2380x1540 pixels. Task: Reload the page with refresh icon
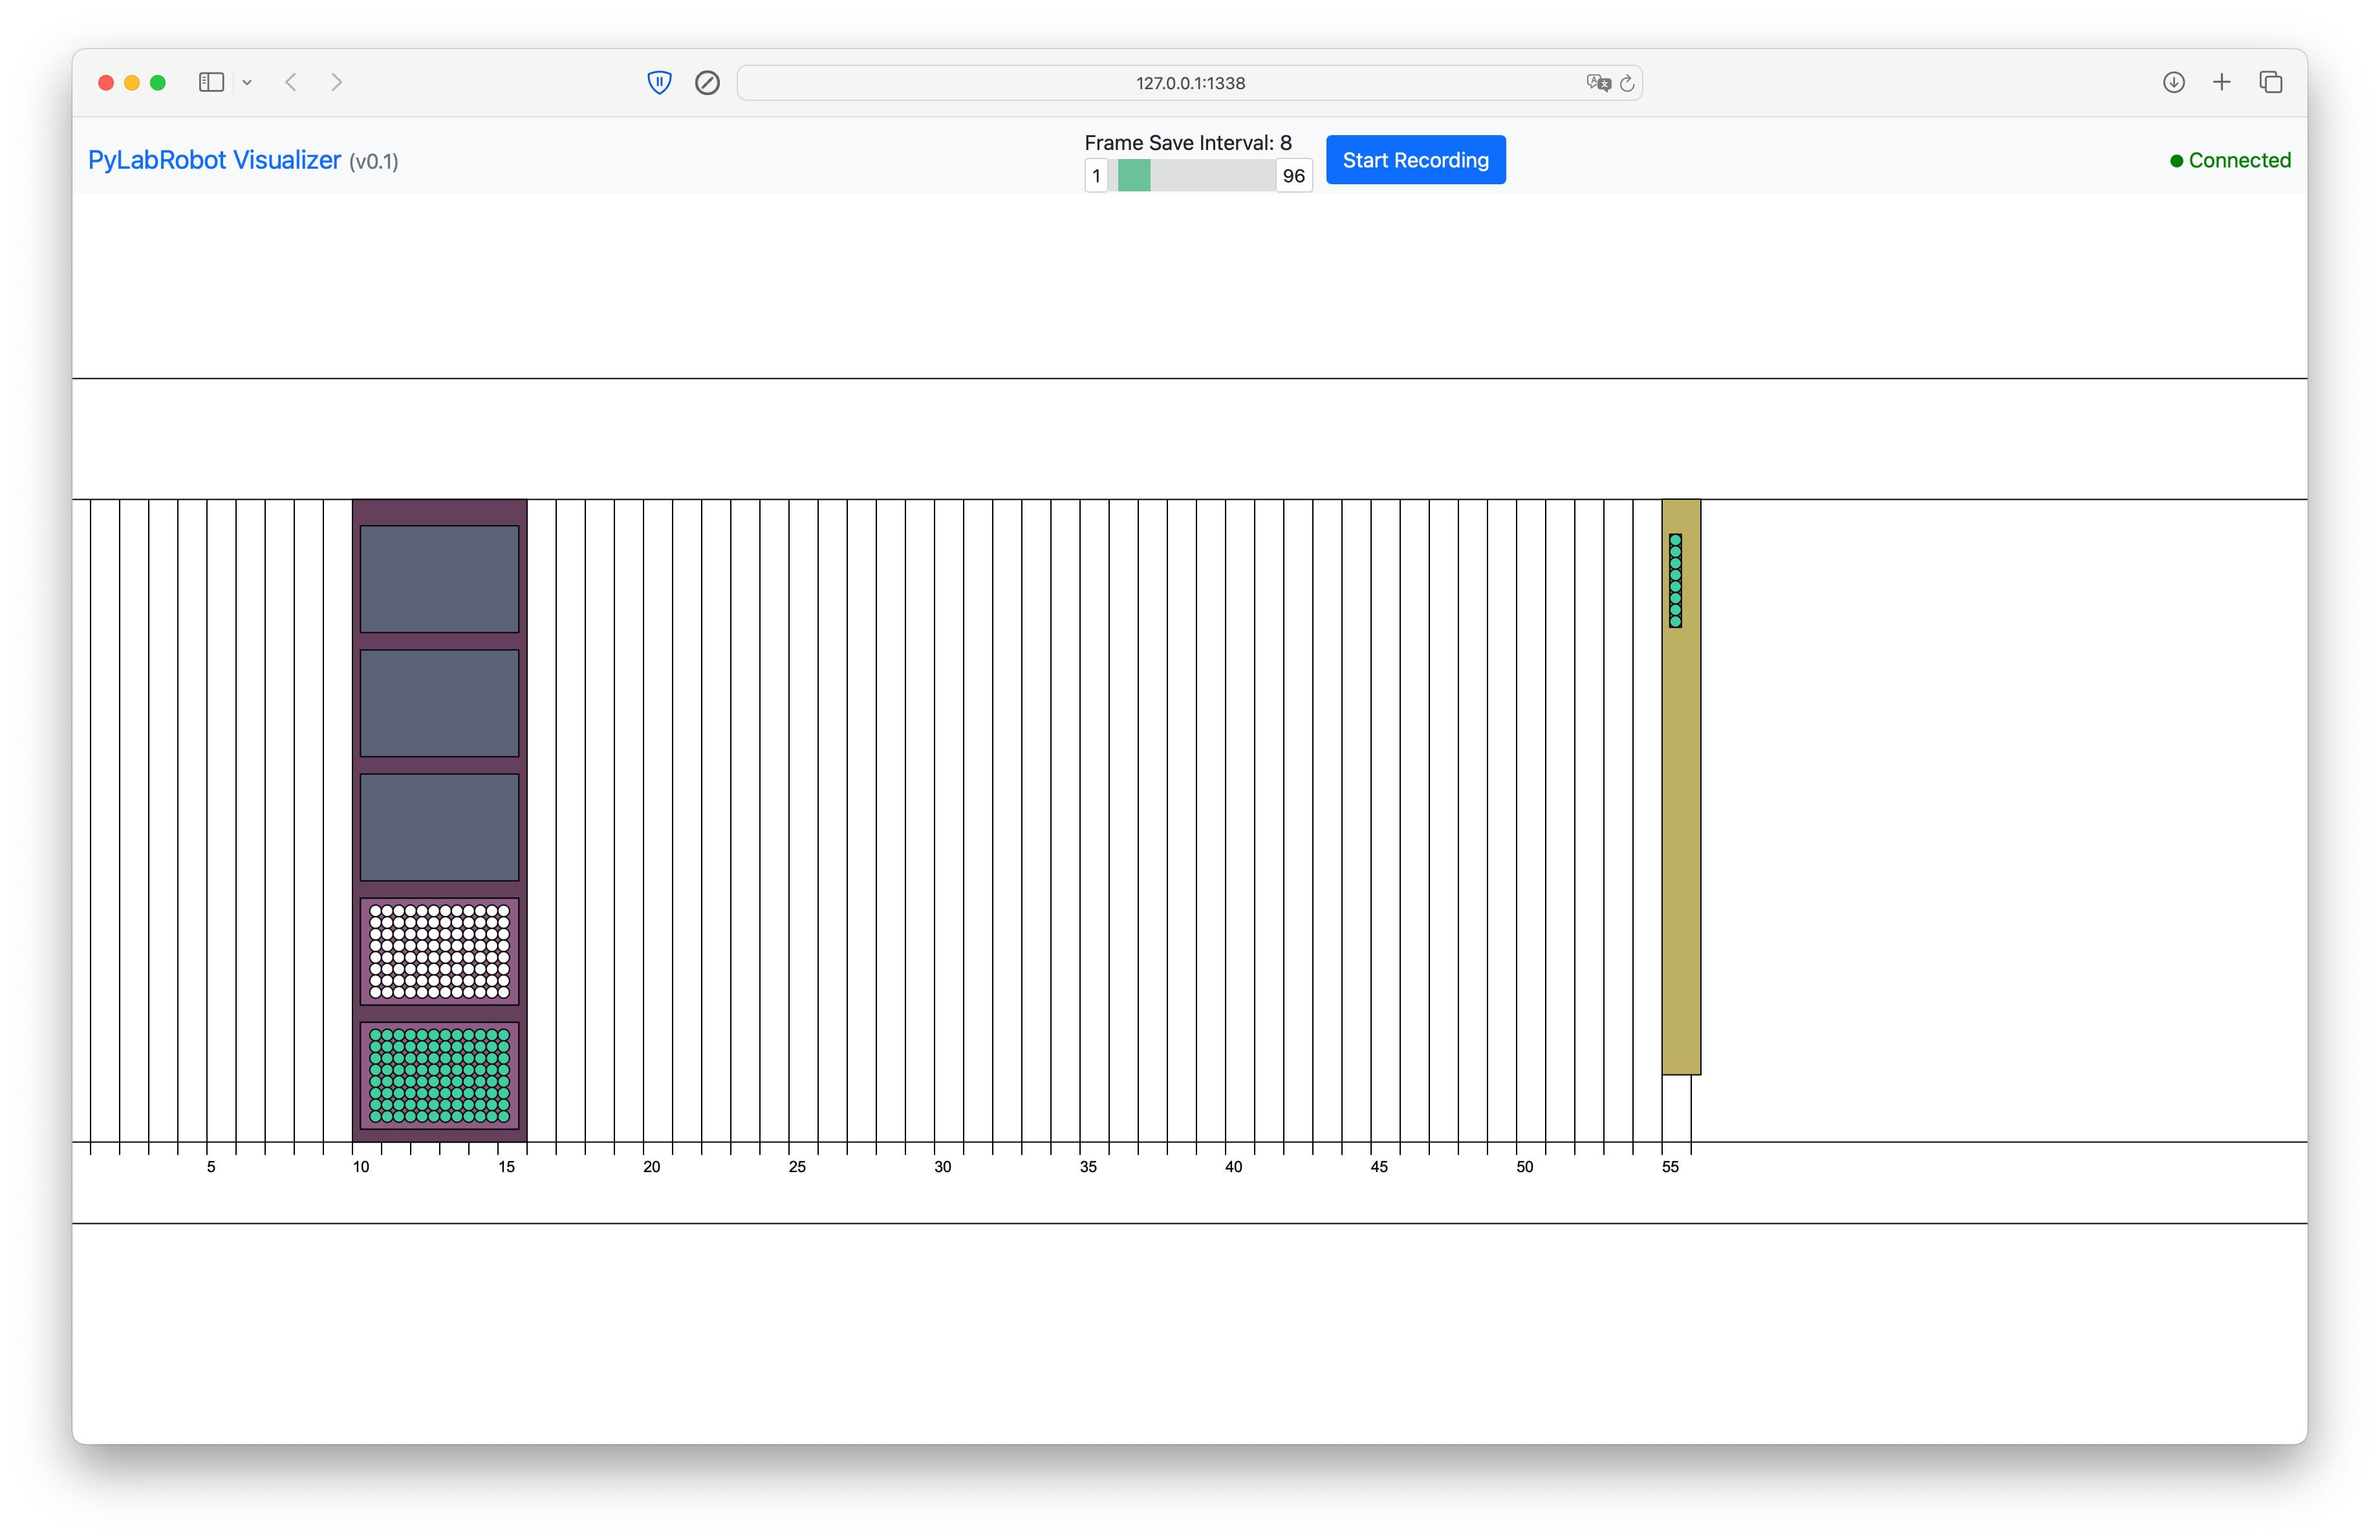point(1627,83)
